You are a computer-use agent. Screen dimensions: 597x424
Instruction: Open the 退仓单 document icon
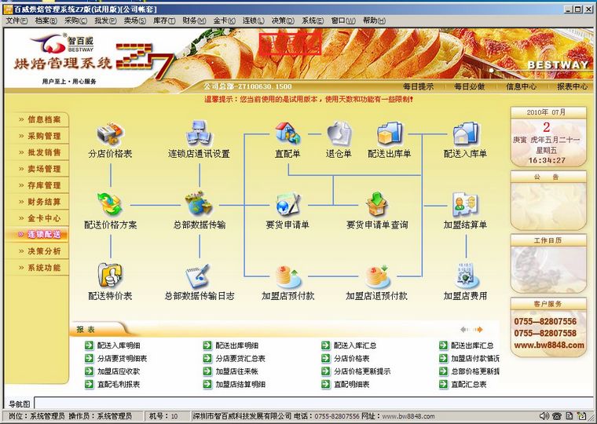click(339, 133)
